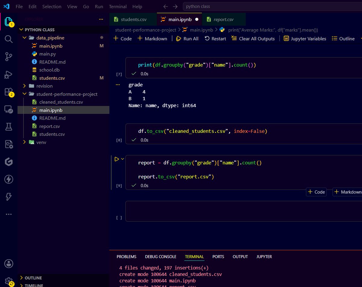Click Run All in notebook toolbar
Image resolution: width=362 pixels, height=287 pixels.
(x=187, y=39)
